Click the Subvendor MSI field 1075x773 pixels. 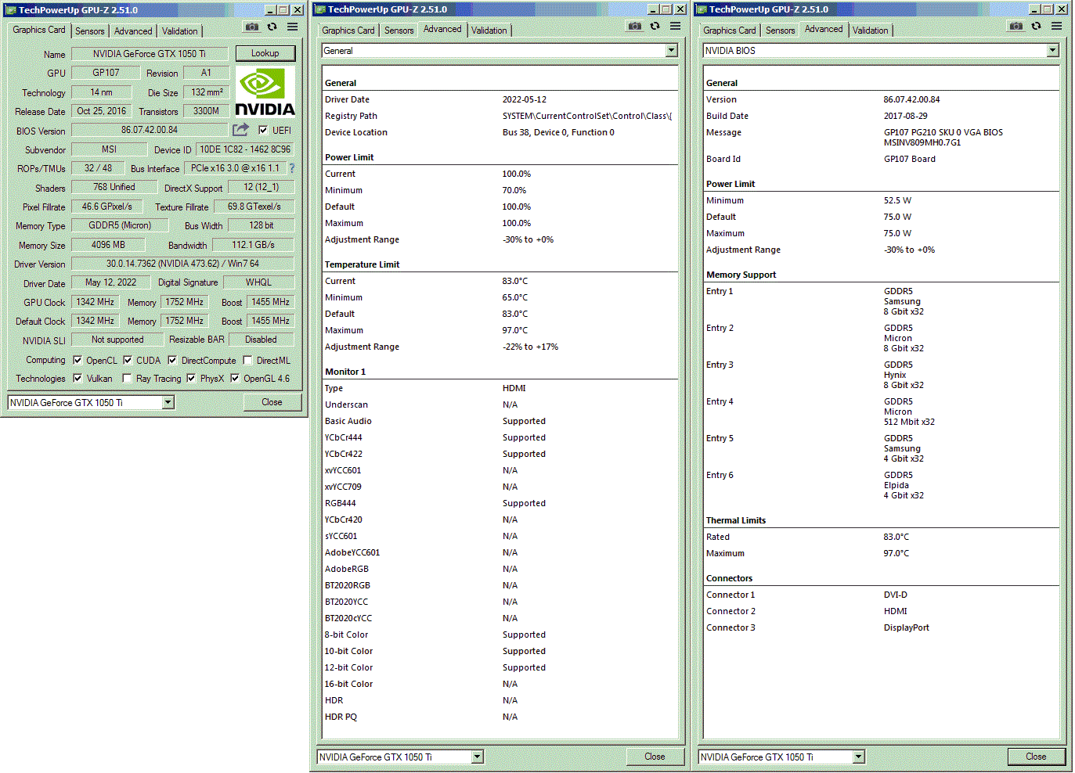tap(109, 149)
